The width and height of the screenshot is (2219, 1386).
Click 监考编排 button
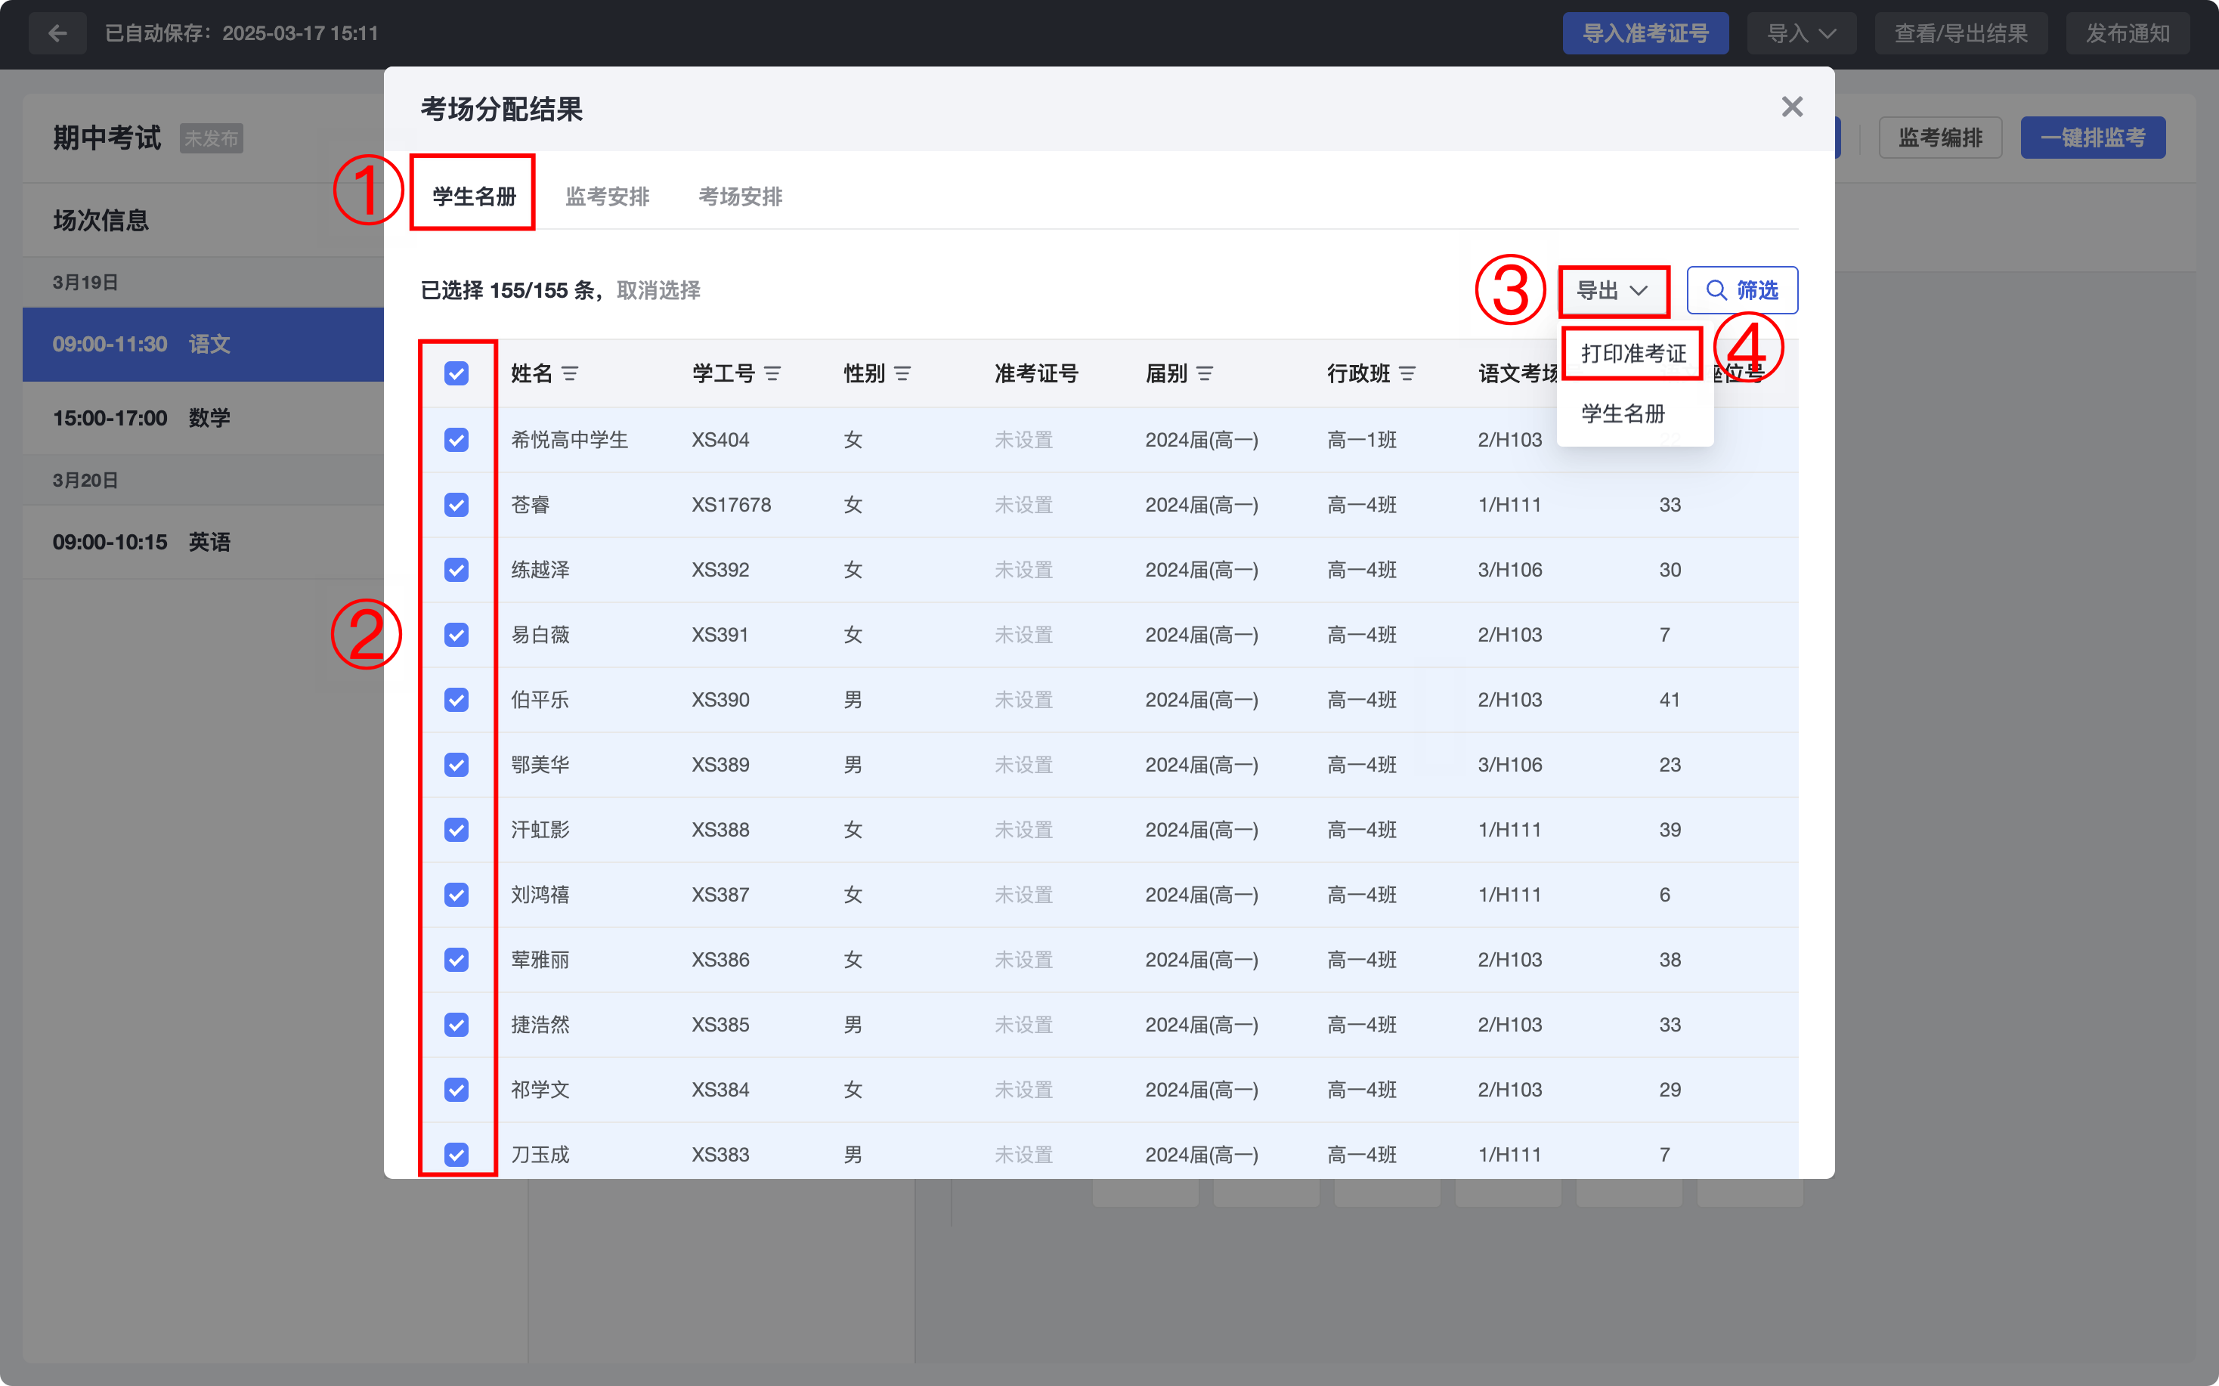pos(1939,138)
